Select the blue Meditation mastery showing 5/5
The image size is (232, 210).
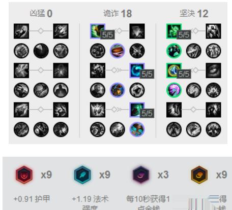(x=137, y=71)
